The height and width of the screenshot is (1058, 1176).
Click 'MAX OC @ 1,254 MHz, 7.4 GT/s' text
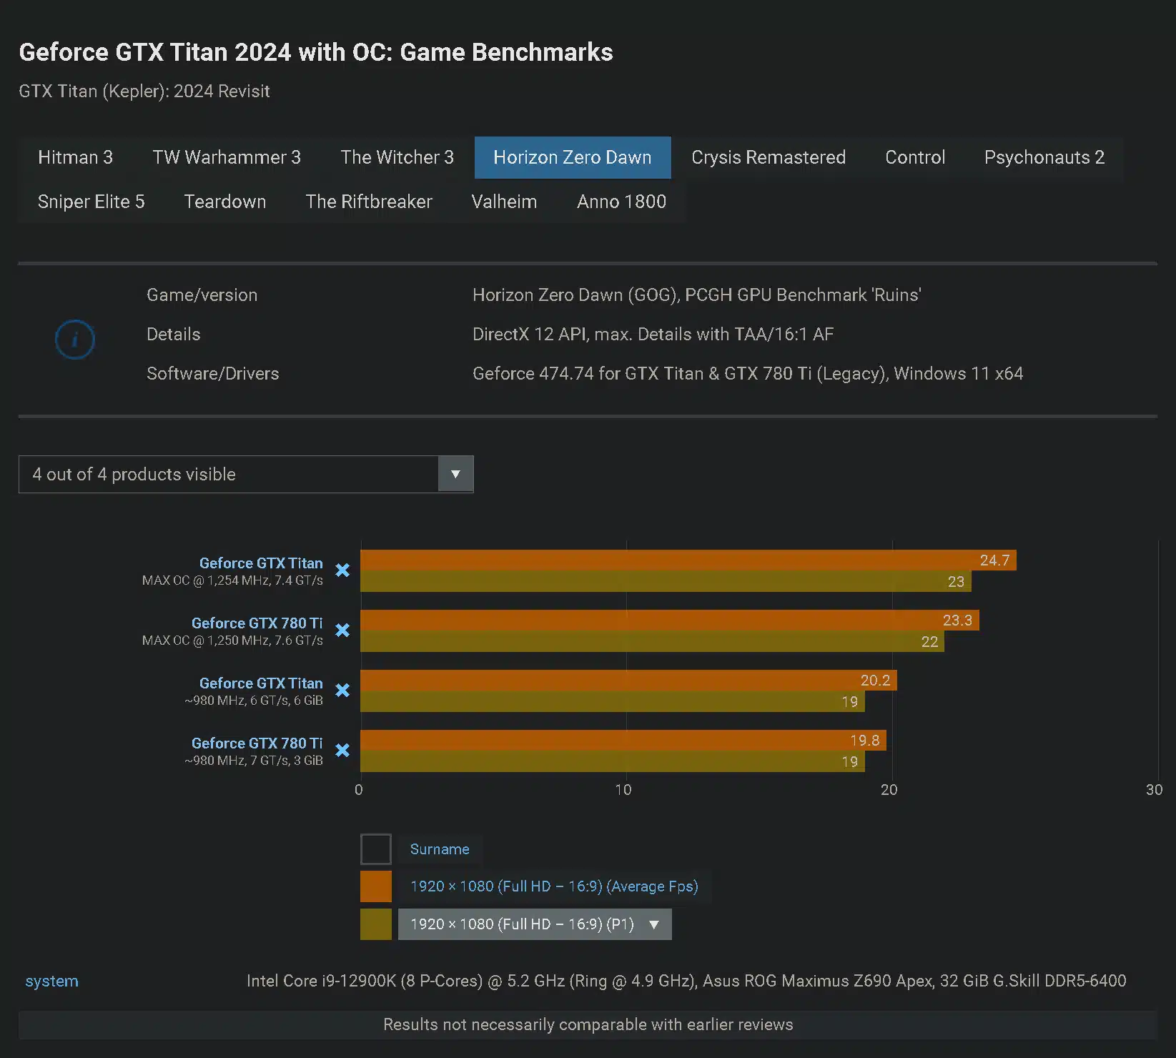(x=232, y=580)
